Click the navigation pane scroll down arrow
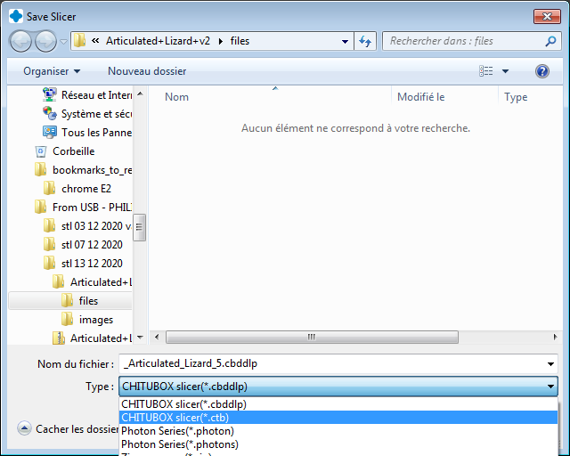The height and width of the screenshot is (456, 570). point(140,338)
